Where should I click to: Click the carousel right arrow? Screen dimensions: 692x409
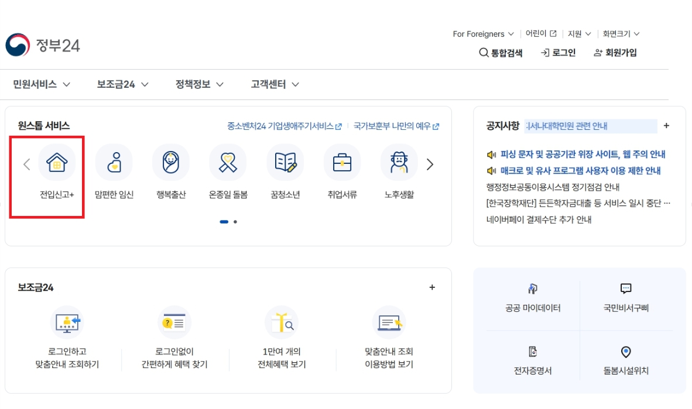click(x=430, y=164)
